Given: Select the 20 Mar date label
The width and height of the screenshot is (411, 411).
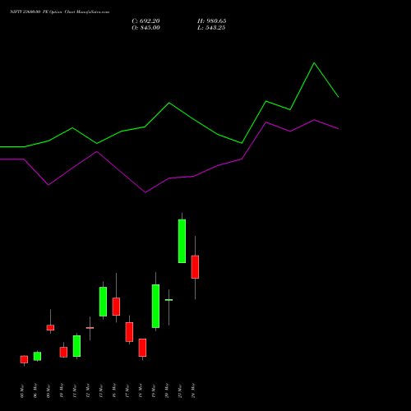Looking at the screenshot, I should click(167, 391).
